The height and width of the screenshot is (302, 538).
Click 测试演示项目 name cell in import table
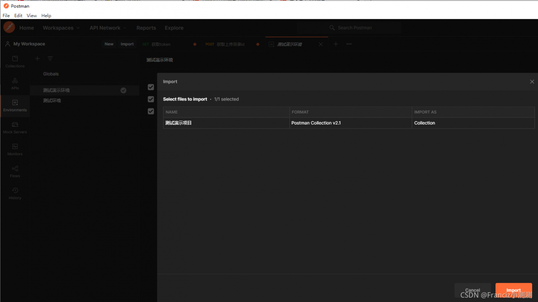click(x=227, y=123)
